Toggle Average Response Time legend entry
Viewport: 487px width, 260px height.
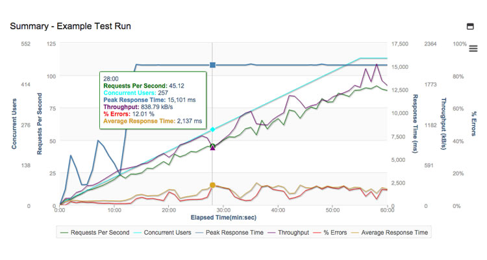[x=390, y=232]
